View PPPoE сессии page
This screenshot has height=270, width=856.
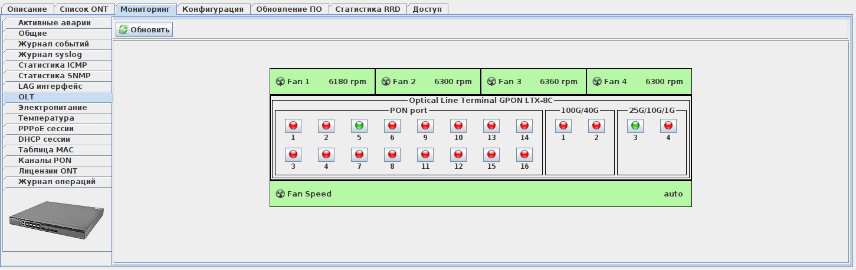[57, 129]
